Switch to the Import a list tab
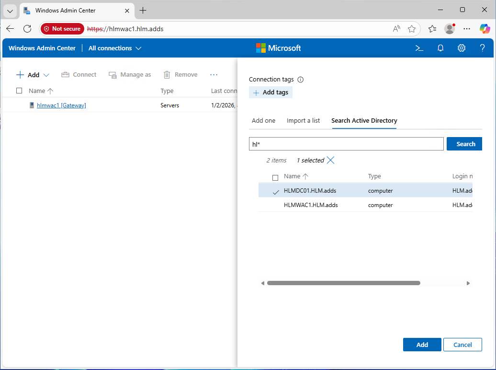Image resolution: width=496 pixels, height=370 pixels. click(303, 121)
